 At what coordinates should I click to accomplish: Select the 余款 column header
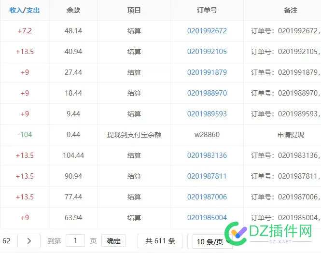(x=73, y=10)
